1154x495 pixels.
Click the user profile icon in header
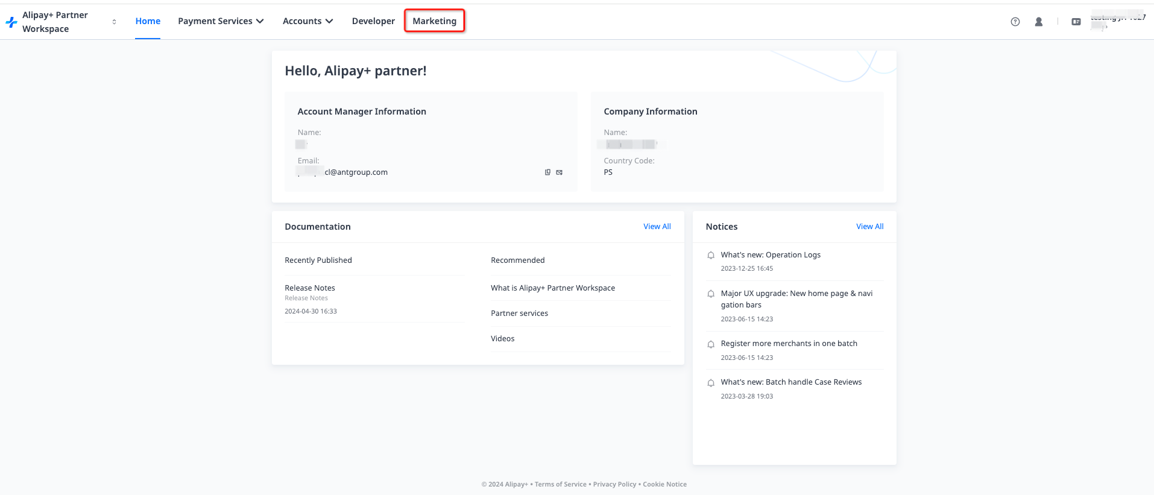click(1038, 22)
